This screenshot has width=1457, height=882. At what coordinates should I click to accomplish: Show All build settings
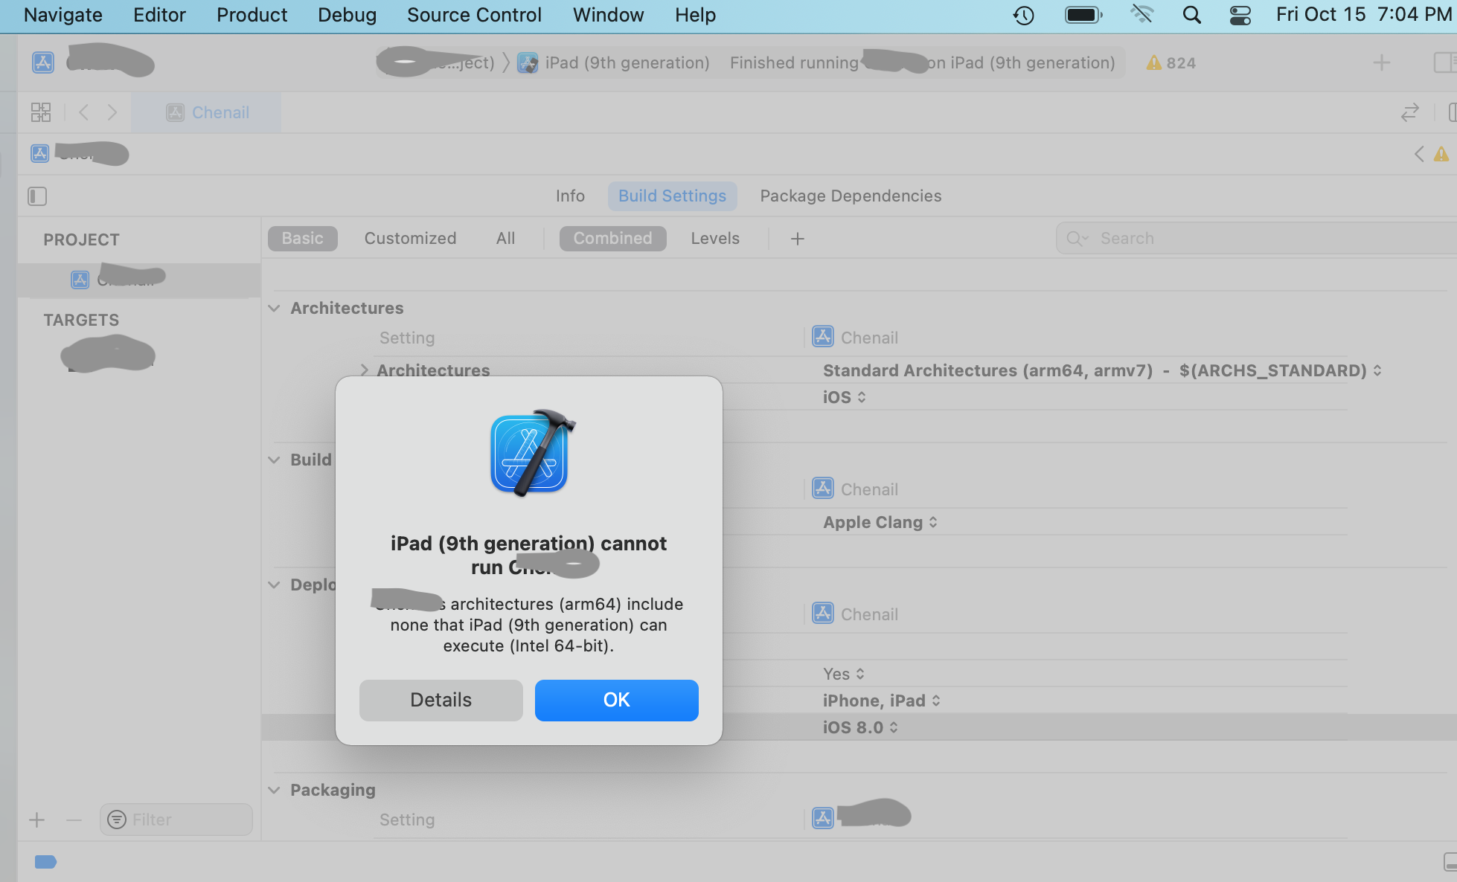pyautogui.click(x=505, y=239)
